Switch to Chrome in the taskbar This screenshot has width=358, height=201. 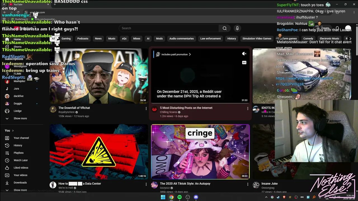pos(171,197)
